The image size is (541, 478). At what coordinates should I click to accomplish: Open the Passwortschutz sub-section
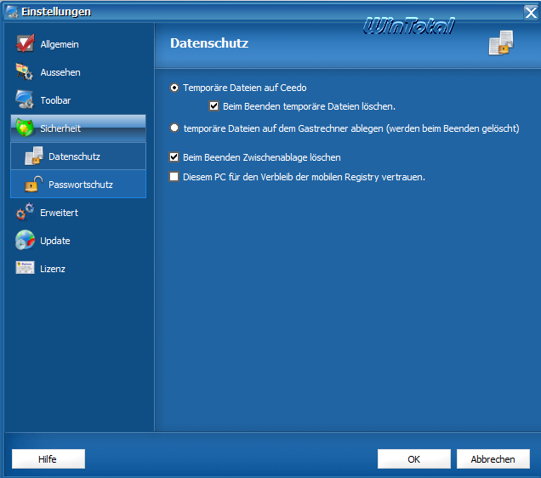[78, 185]
